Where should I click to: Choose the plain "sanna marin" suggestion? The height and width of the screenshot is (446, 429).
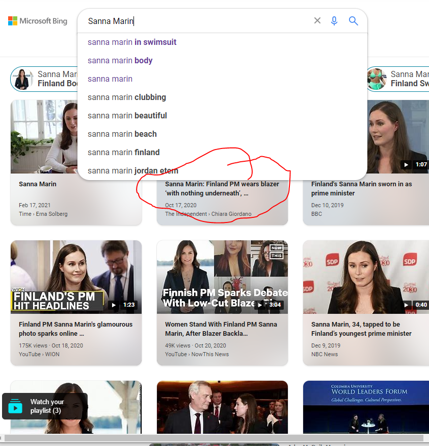coord(110,79)
